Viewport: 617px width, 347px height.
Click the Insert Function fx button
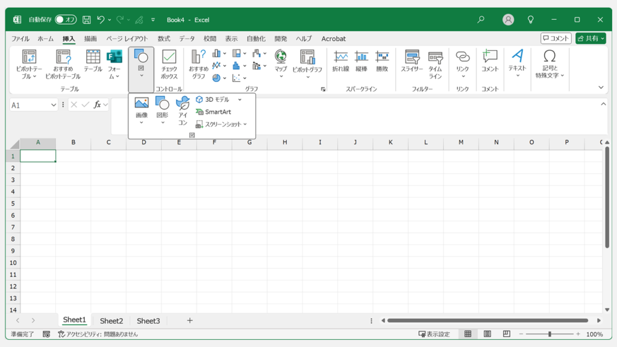pyautogui.click(x=97, y=105)
